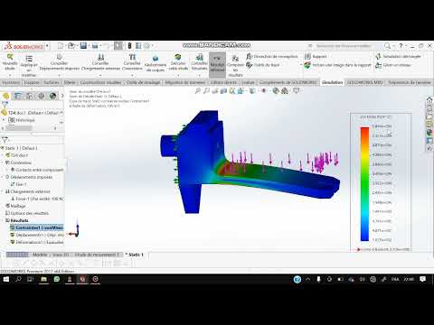This screenshot has width=434, height=325.
Task: Expand Conseiller Déplacements imposés dropdown arrow
Action: point(60,75)
